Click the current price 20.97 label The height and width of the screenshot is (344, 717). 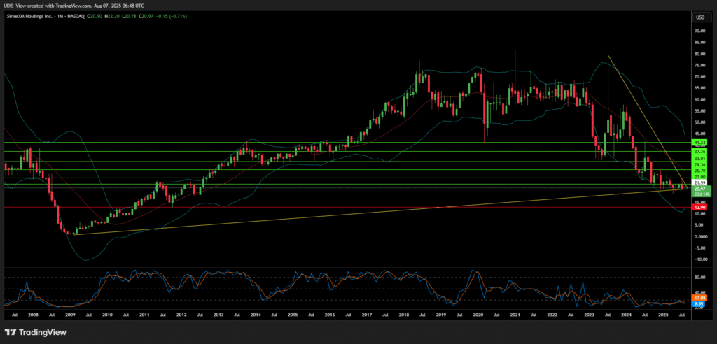pyautogui.click(x=699, y=188)
